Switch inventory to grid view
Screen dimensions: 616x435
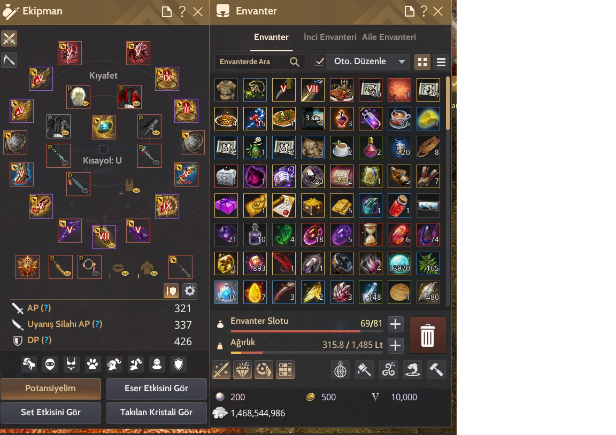(x=422, y=62)
